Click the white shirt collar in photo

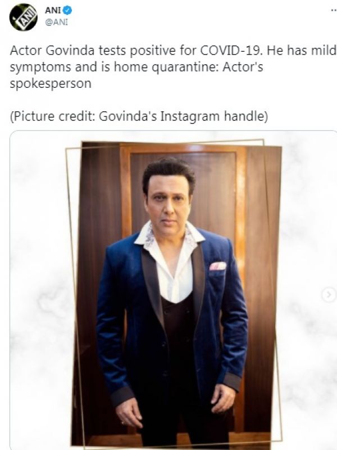click(x=169, y=234)
